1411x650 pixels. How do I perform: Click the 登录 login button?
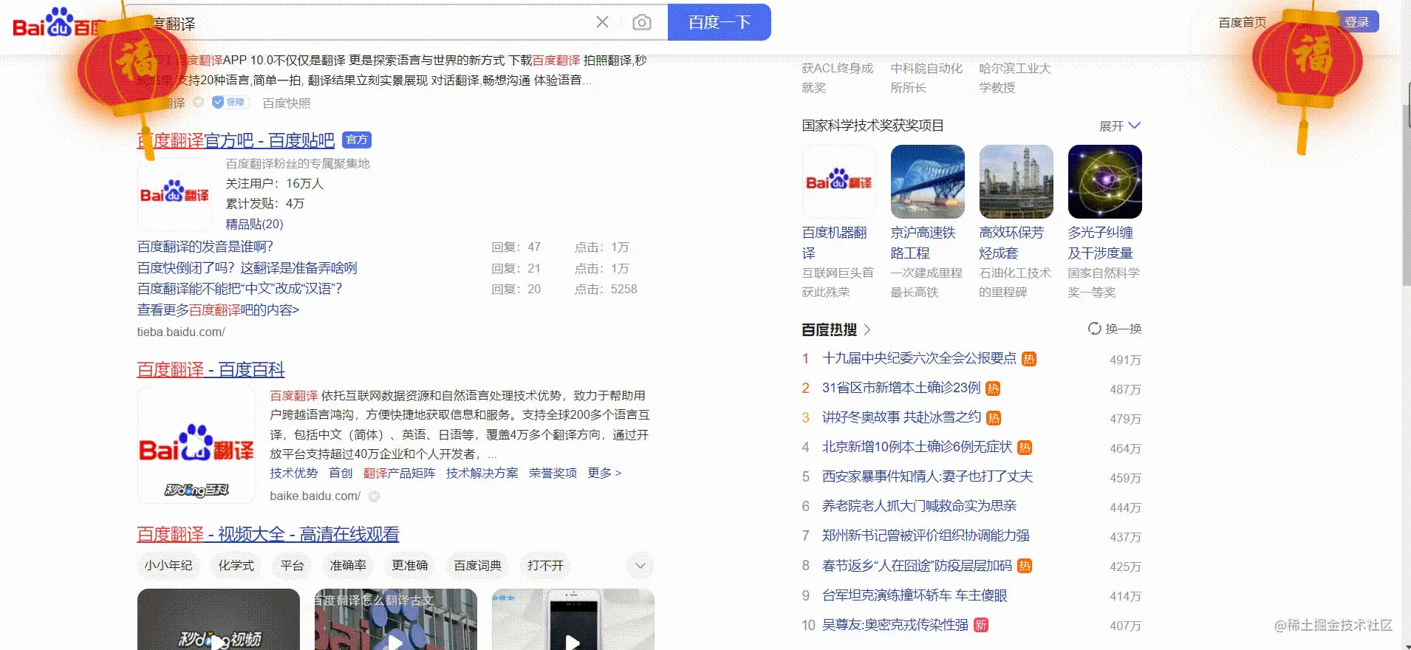pyautogui.click(x=1356, y=22)
